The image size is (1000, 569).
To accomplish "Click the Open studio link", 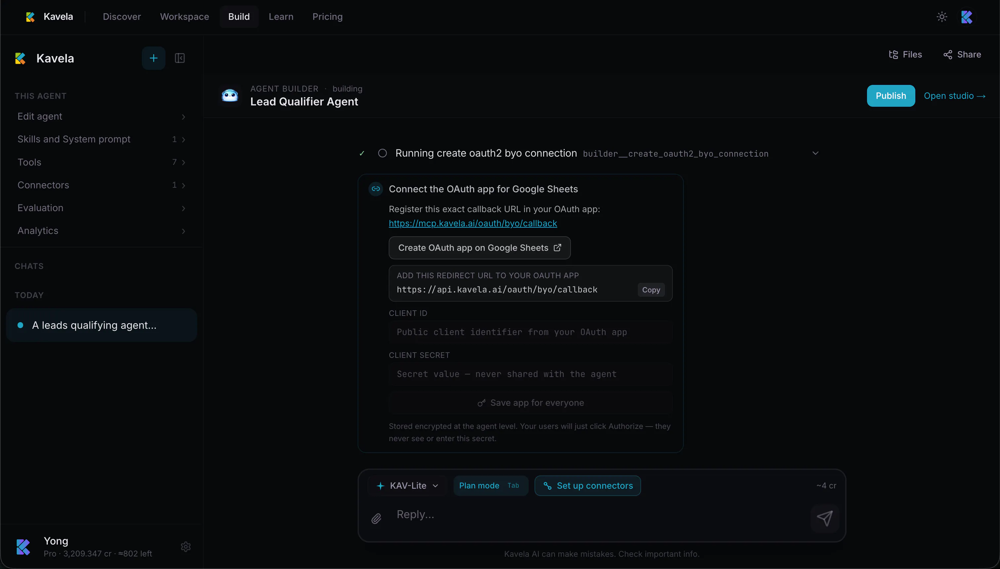I will [955, 96].
